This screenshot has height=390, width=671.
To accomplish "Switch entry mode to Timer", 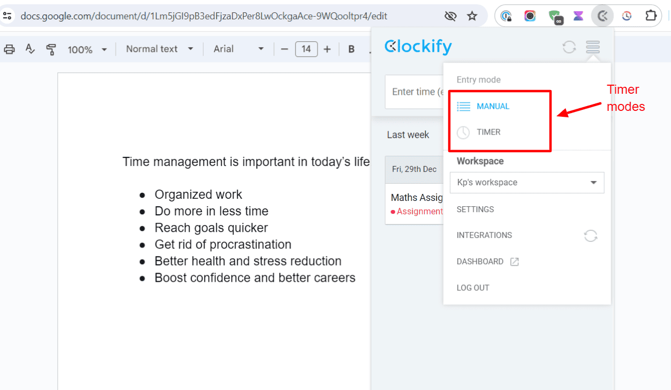I will point(488,132).
